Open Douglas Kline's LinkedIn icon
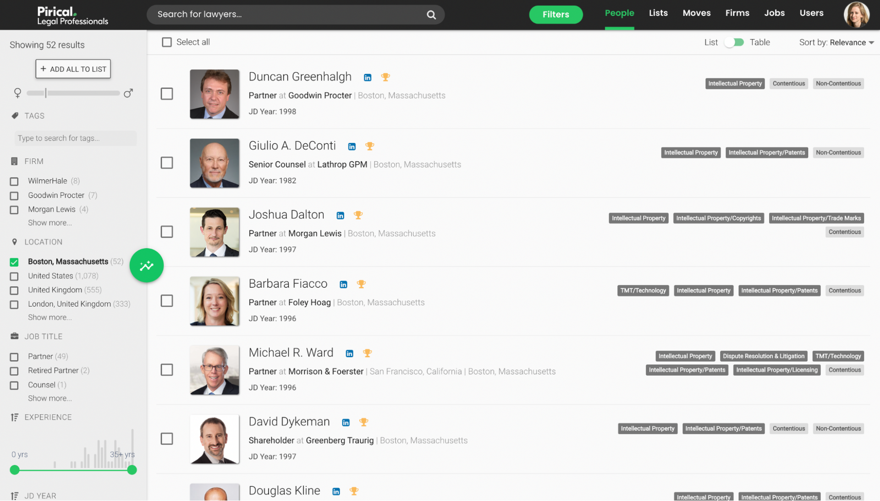This screenshot has height=501, width=880. [336, 492]
